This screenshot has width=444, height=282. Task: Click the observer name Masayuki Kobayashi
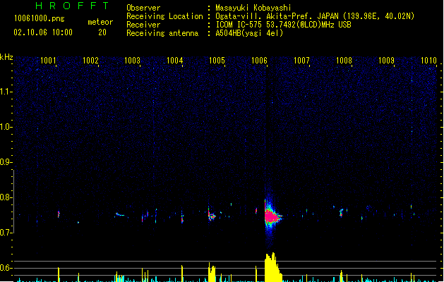(x=253, y=8)
